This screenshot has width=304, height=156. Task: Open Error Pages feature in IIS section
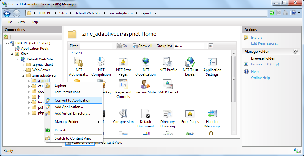(x=190, y=116)
